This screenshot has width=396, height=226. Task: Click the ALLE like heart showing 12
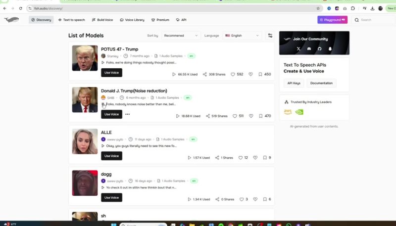[241, 158]
